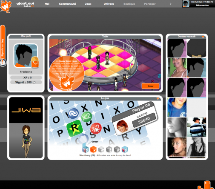Open the Communauté menu
The height and width of the screenshot is (189, 215).
(x=67, y=4)
